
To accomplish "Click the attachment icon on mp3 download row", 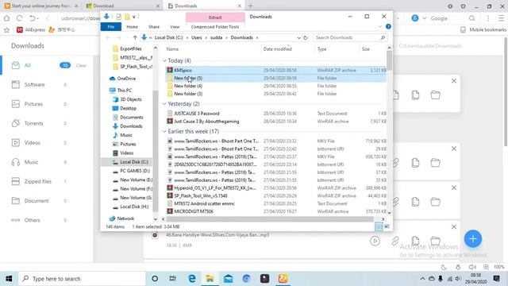I will (x=395, y=241).
